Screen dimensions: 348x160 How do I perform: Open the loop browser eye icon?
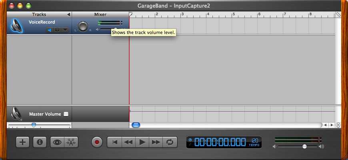57,142
